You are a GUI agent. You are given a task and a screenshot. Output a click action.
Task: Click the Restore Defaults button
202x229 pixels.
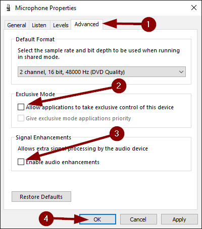41,197
